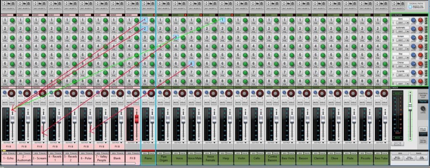Click the red pan knob for Plate FX return
The height and width of the screenshot is (168, 430).
click(420, 47)
